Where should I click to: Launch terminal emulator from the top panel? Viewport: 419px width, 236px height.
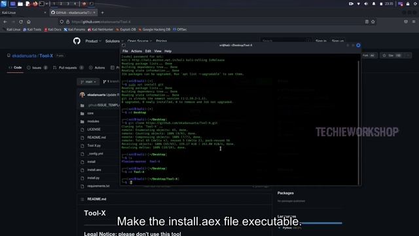[x=42, y=4]
